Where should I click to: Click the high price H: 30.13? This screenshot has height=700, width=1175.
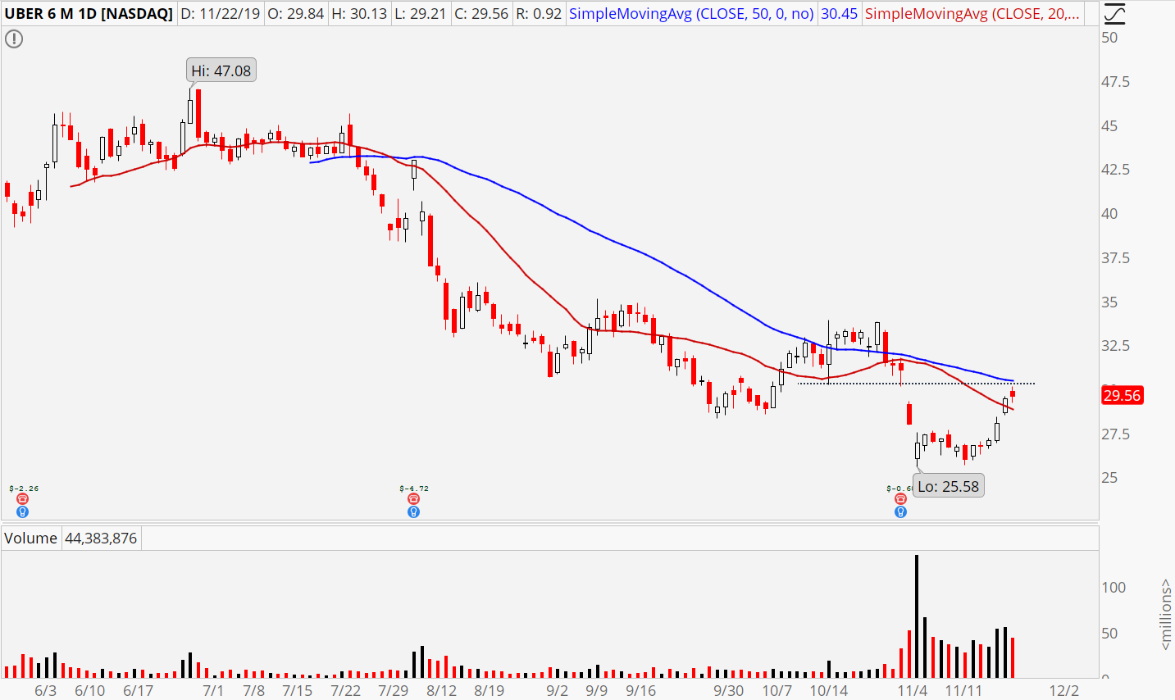(358, 14)
